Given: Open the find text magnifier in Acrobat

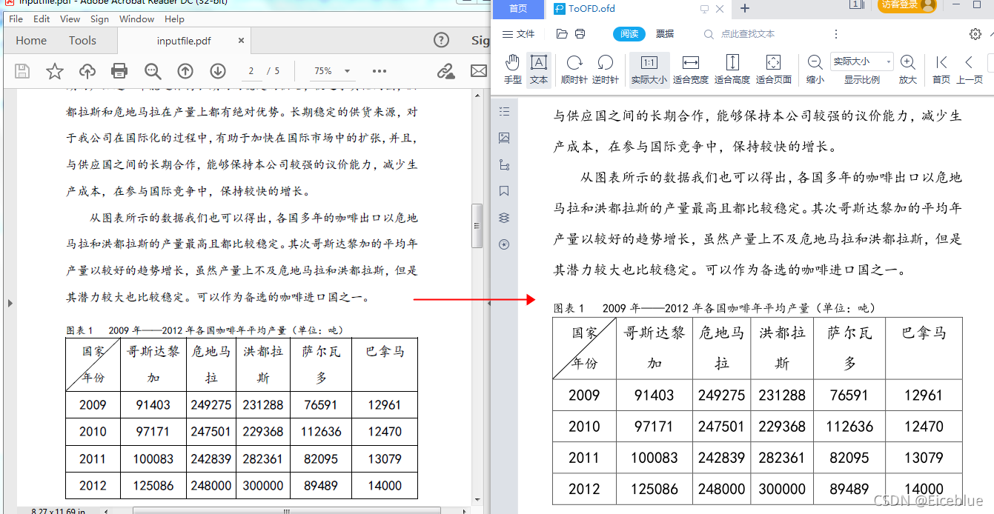Looking at the screenshot, I should click(153, 71).
